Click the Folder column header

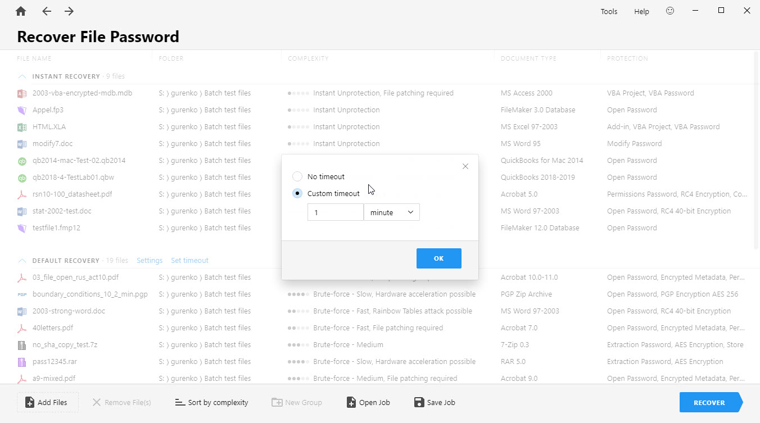click(x=171, y=58)
